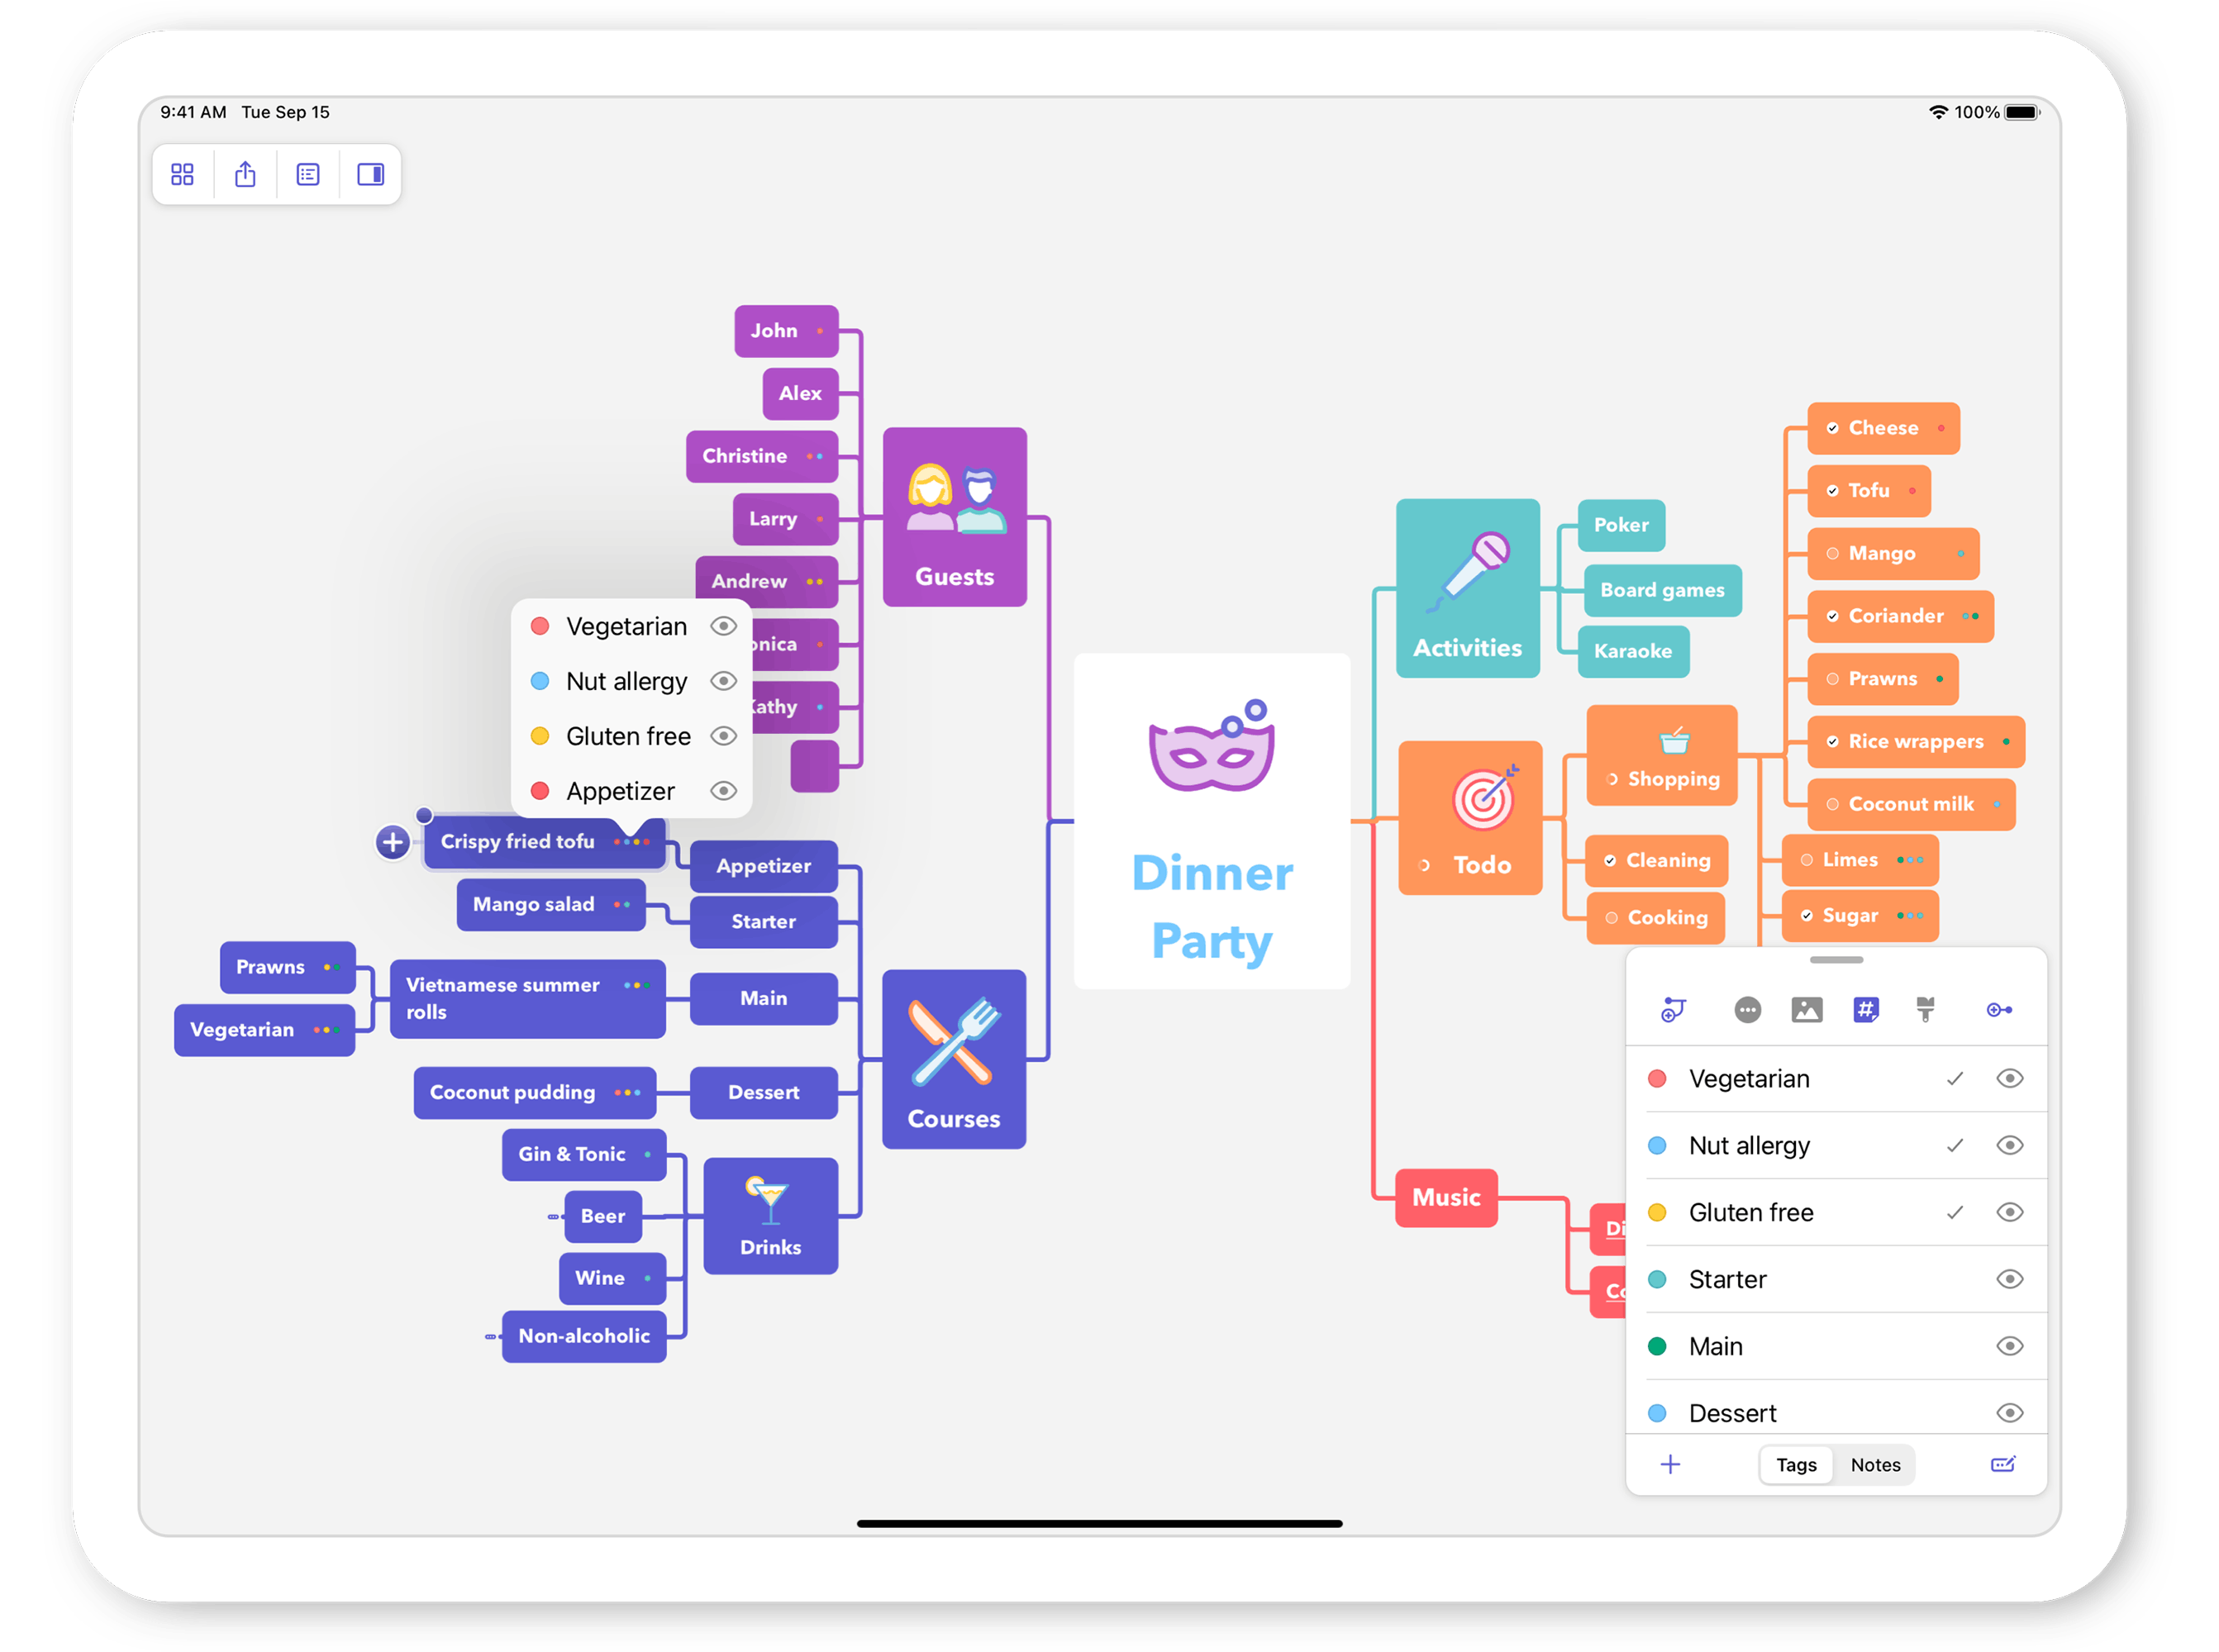Screen dimensions: 2219x1652
Task: Tap the Share icon in the top toolbar
Action: tap(246, 174)
